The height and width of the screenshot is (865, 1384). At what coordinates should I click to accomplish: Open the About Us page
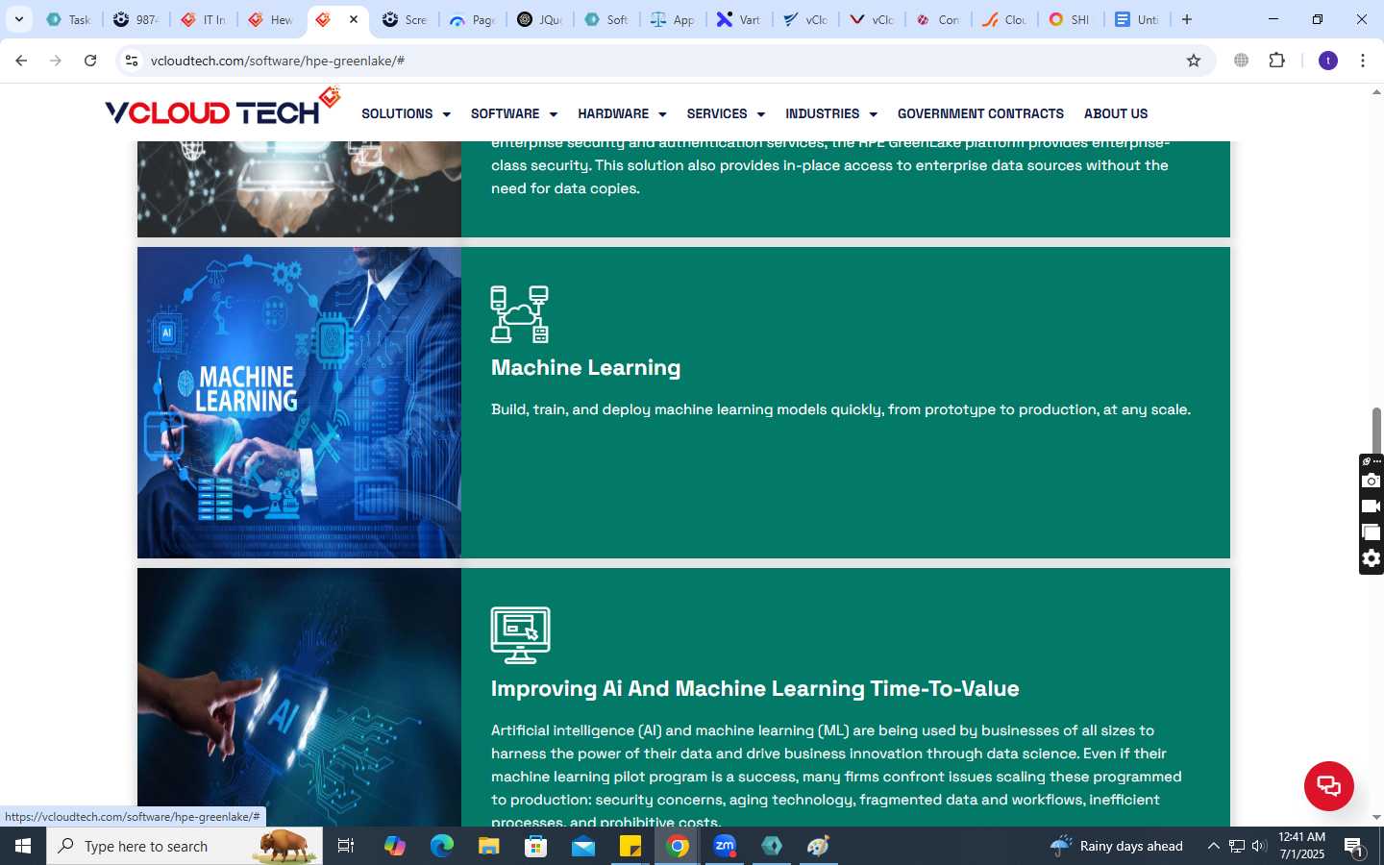pyautogui.click(x=1116, y=113)
